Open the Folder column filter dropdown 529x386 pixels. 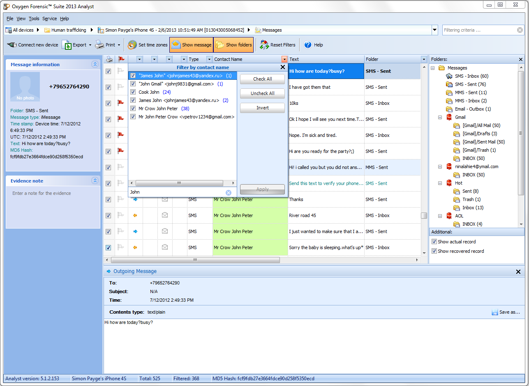pyautogui.click(x=424, y=59)
